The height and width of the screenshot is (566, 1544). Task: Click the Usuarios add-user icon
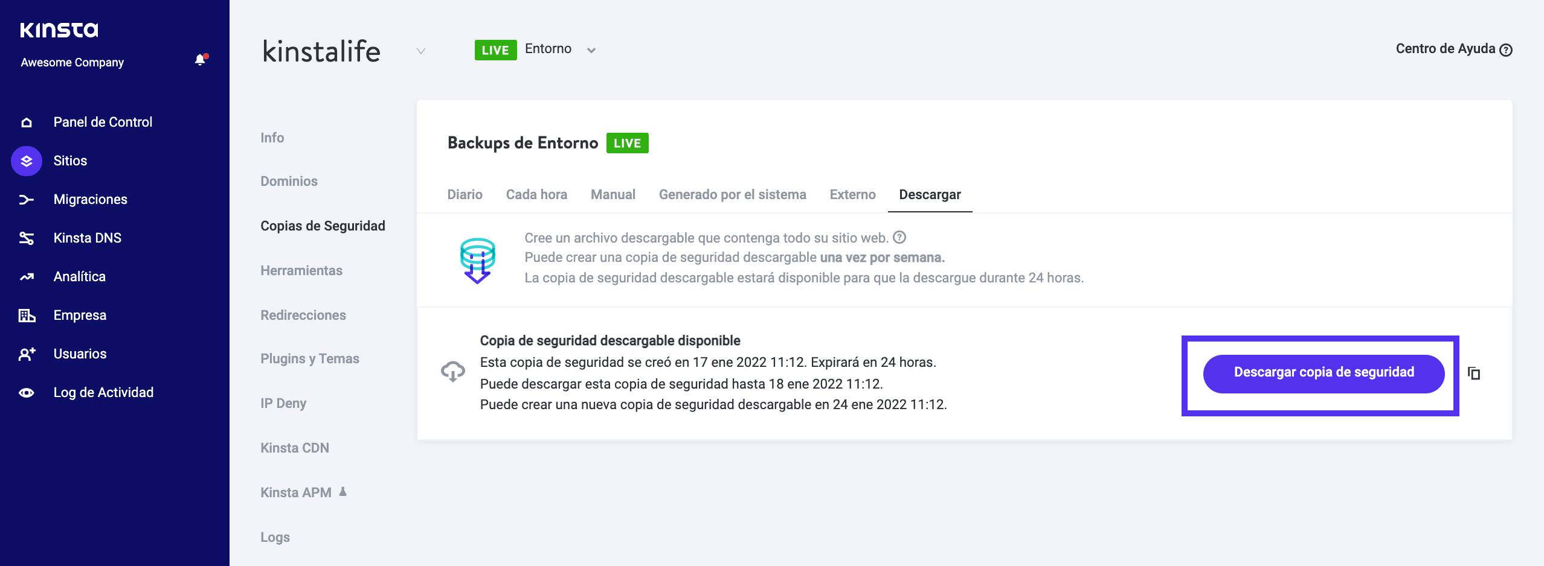point(27,354)
